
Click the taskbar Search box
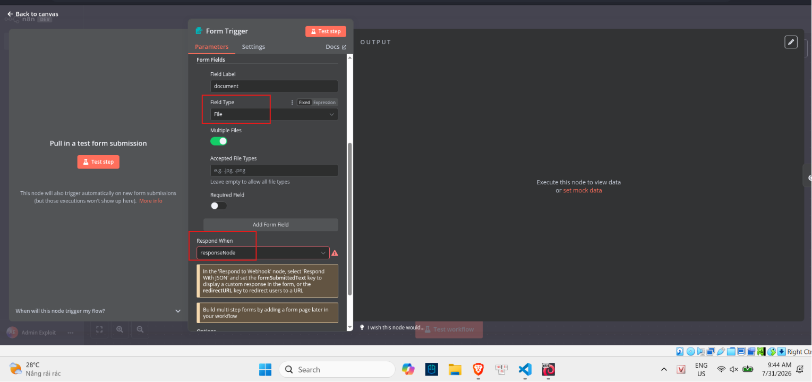tap(337, 369)
